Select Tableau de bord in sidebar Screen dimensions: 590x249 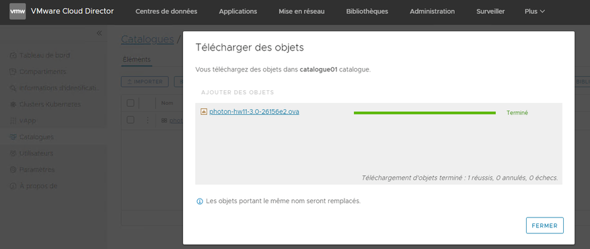click(44, 55)
